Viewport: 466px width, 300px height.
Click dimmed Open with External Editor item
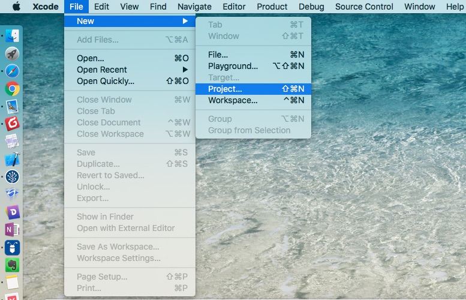130,229
